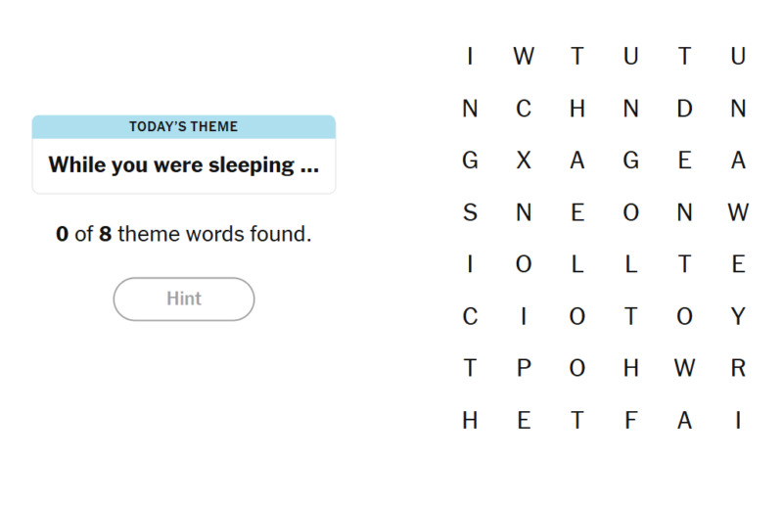Click the 'While you were sleeping ...' theme text
The width and height of the screenshot is (783, 506).
(184, 164)
